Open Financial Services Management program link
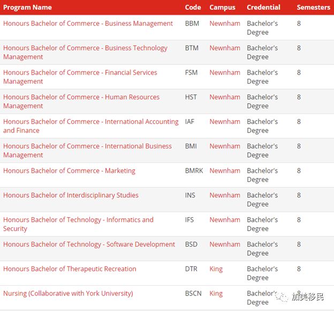 tap(80, 77)
